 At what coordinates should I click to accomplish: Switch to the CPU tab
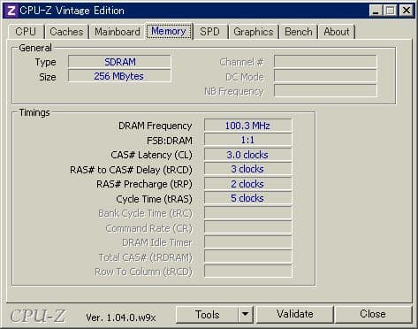pos(26,32)
